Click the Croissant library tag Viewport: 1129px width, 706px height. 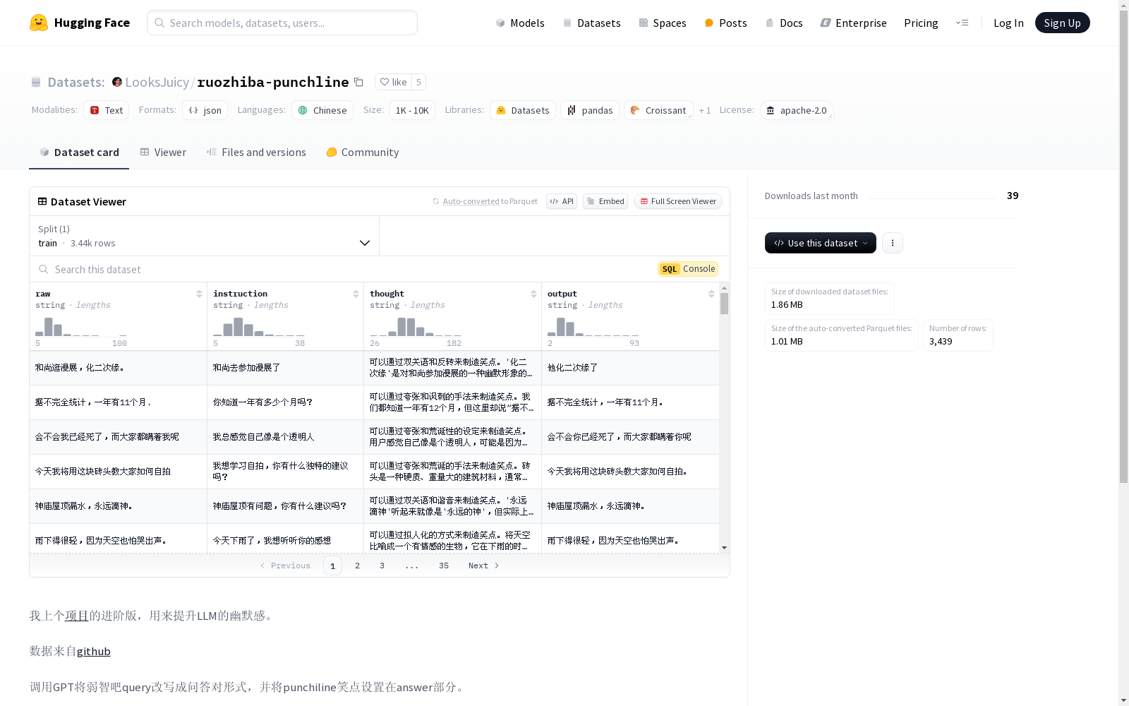658,110
